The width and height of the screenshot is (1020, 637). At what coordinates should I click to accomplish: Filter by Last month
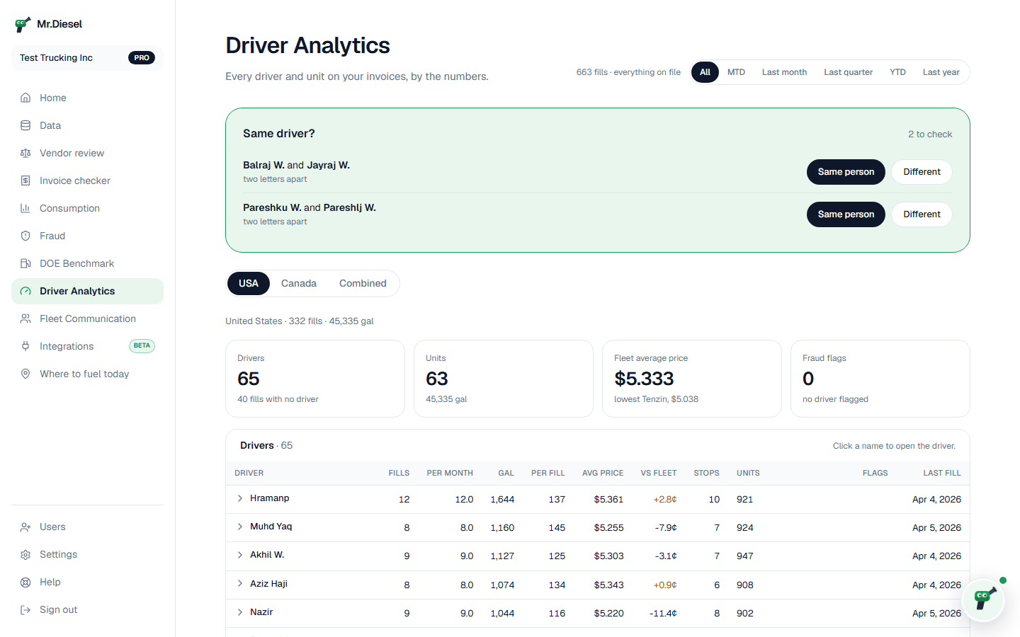784,72
